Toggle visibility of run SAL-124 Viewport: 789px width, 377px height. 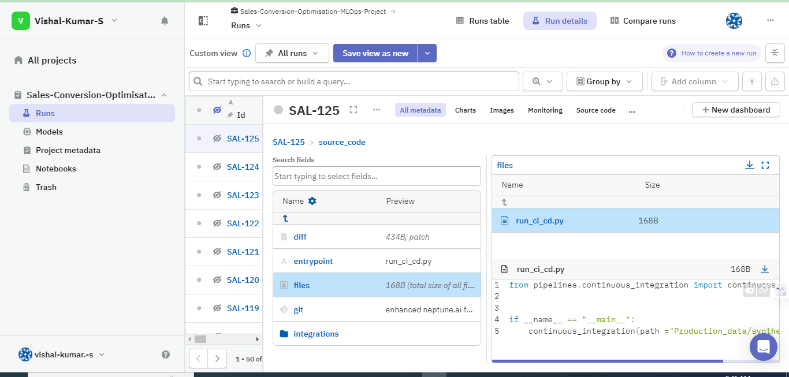[217, 167]
